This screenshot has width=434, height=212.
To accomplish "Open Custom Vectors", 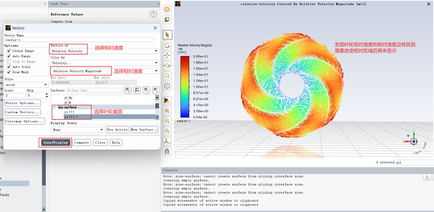I will [23, 112].
